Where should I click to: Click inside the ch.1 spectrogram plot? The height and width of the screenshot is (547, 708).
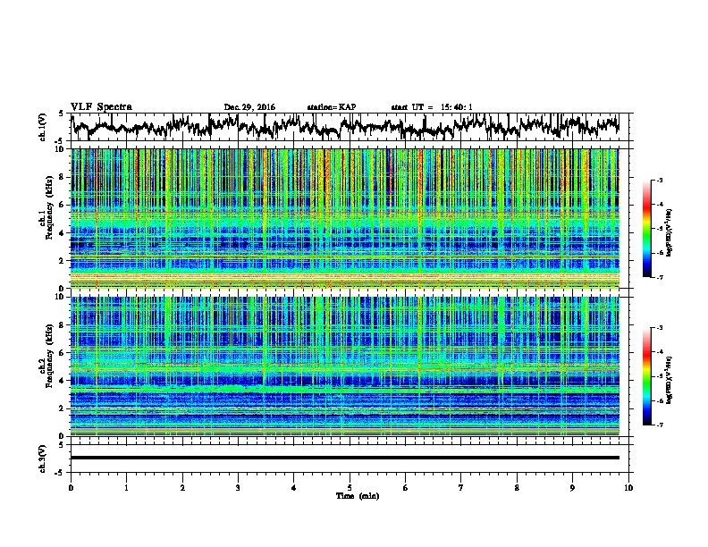(344, 218)
